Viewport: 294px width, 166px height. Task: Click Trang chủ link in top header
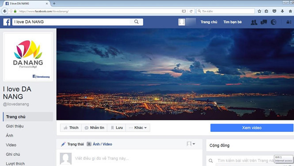pyautogui.click(x=209, y=22)
